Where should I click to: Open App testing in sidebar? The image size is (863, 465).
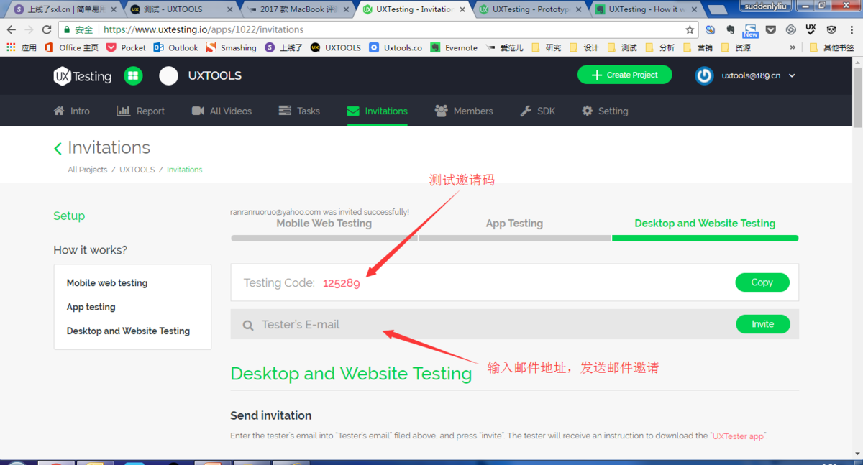pyautogui.click(x=91, y=307)
